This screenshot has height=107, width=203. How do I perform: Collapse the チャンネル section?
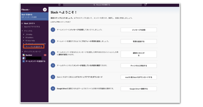pyautogui.click(x=22, y=31)
